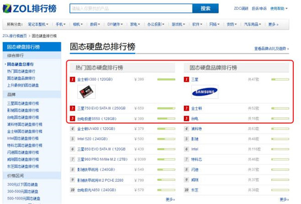Open Intel固态硬盘排行榜 sidebar link
The height and width of the screenshot is (204, 301).
(x=23, y=138)
